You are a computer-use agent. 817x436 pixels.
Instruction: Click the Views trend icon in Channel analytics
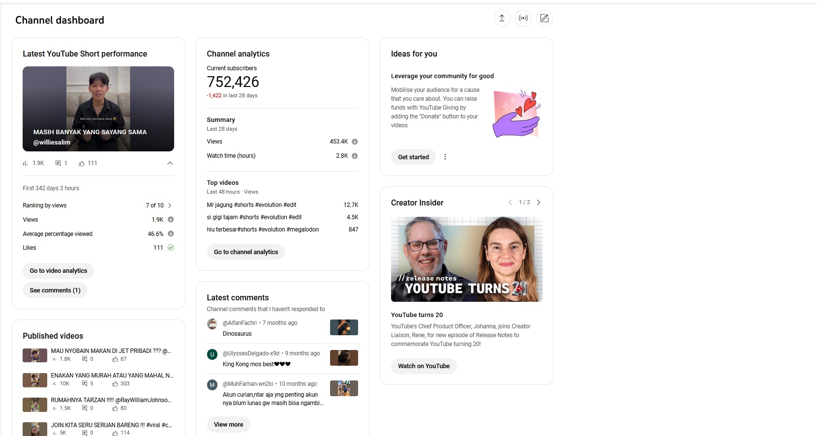[x=355, y=142]
